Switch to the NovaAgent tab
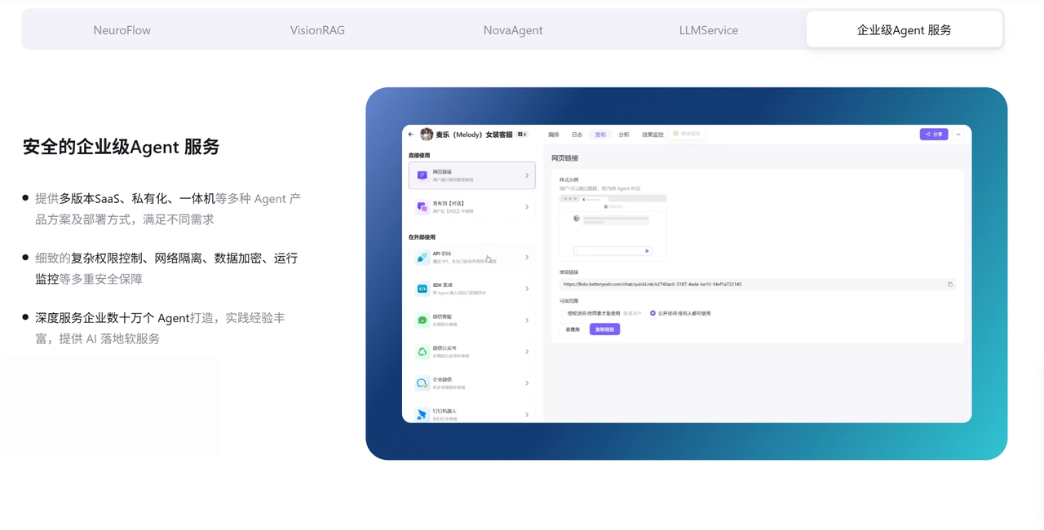This screenshot has height=530, width=1044. [513, 30]
